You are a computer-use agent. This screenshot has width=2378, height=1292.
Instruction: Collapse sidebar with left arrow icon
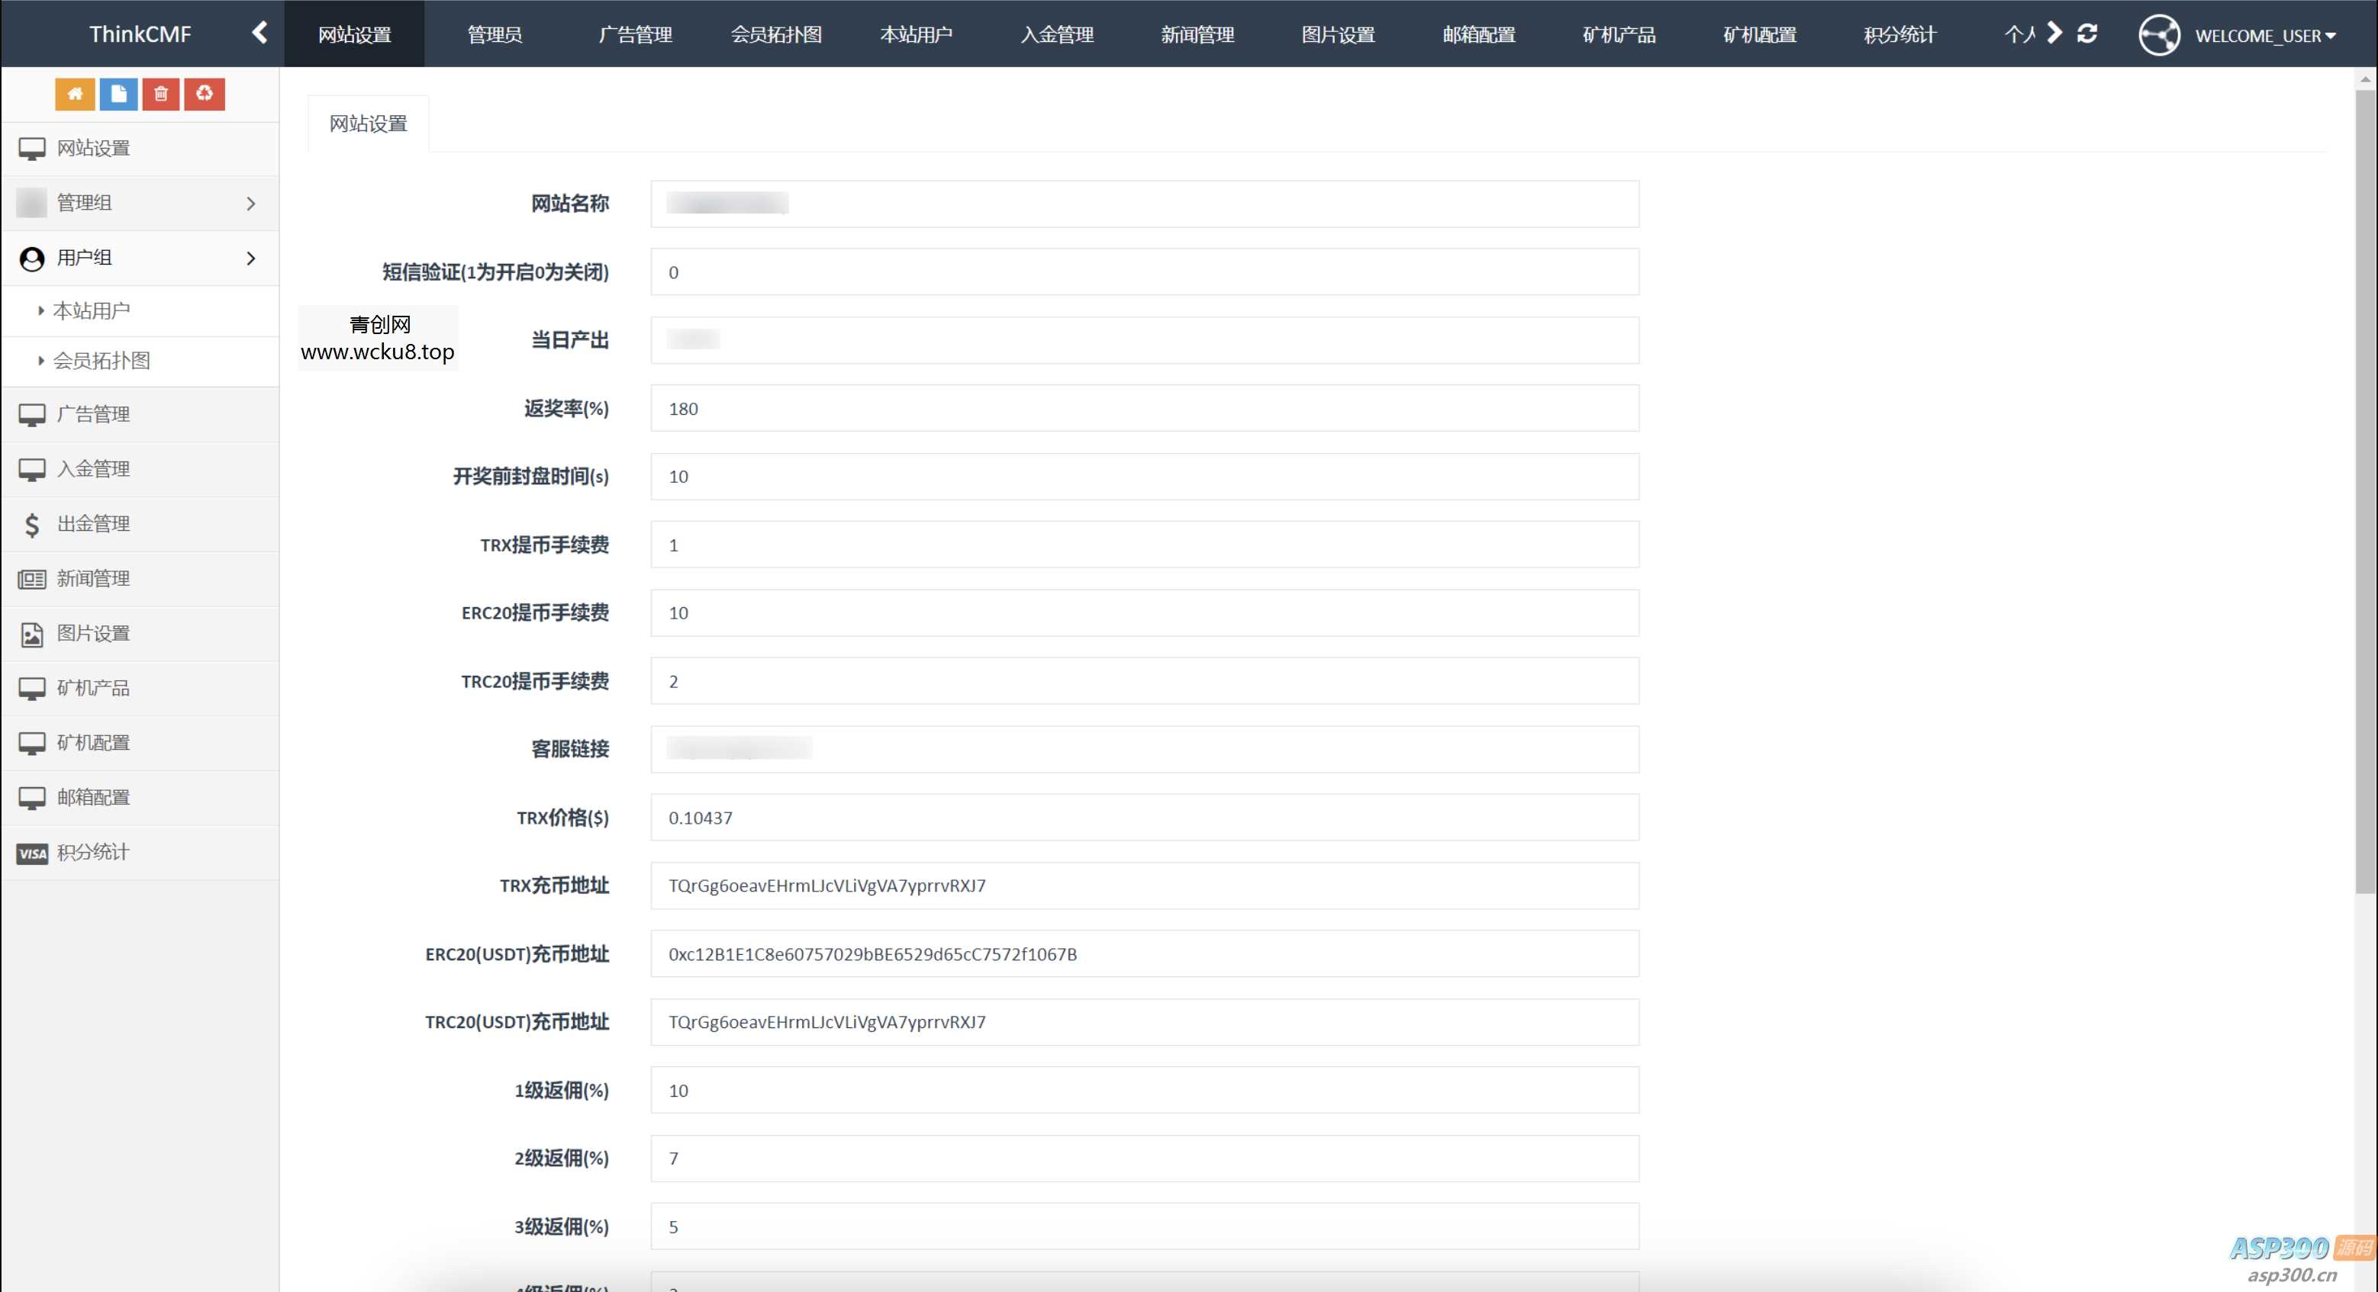[260, 34]
